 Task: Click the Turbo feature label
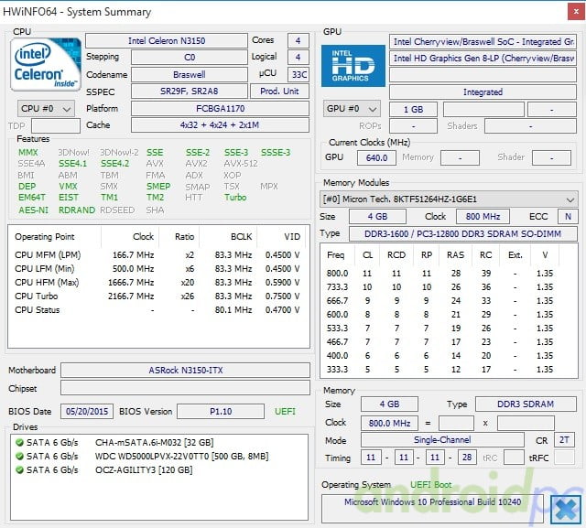click(x=235, y=197)
